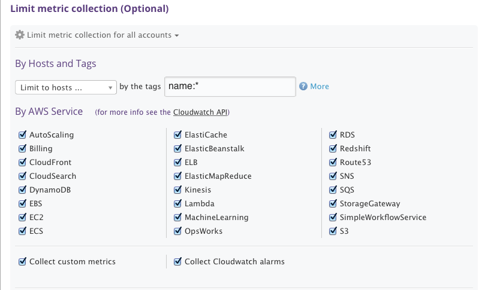
Task: Click the gear icon beside Limit metric collection
Action: coord(20,35)
